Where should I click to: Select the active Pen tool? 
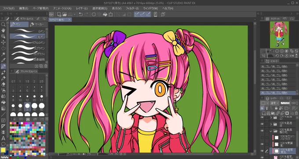(3, 67)
